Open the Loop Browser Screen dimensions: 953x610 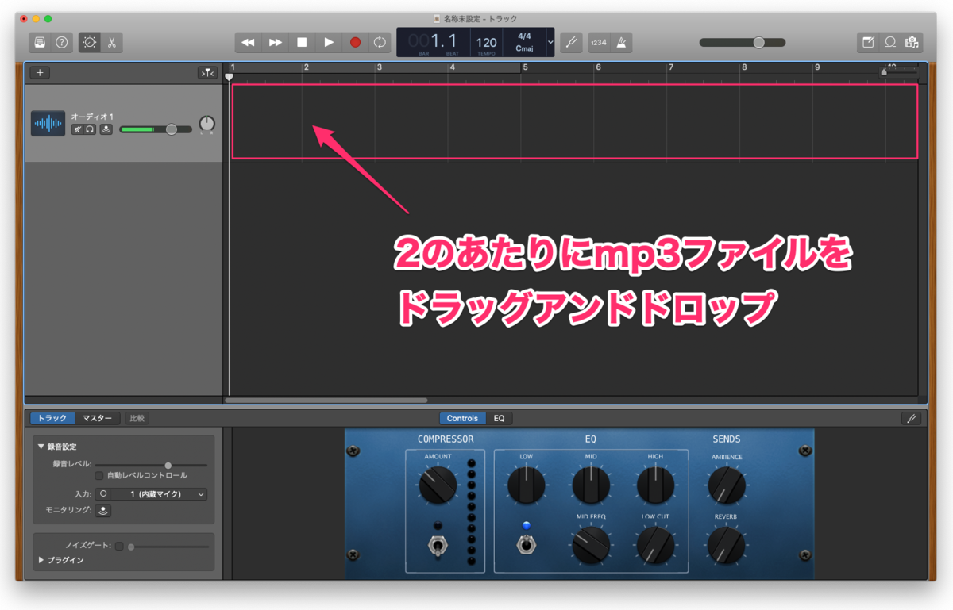[889, 42]
